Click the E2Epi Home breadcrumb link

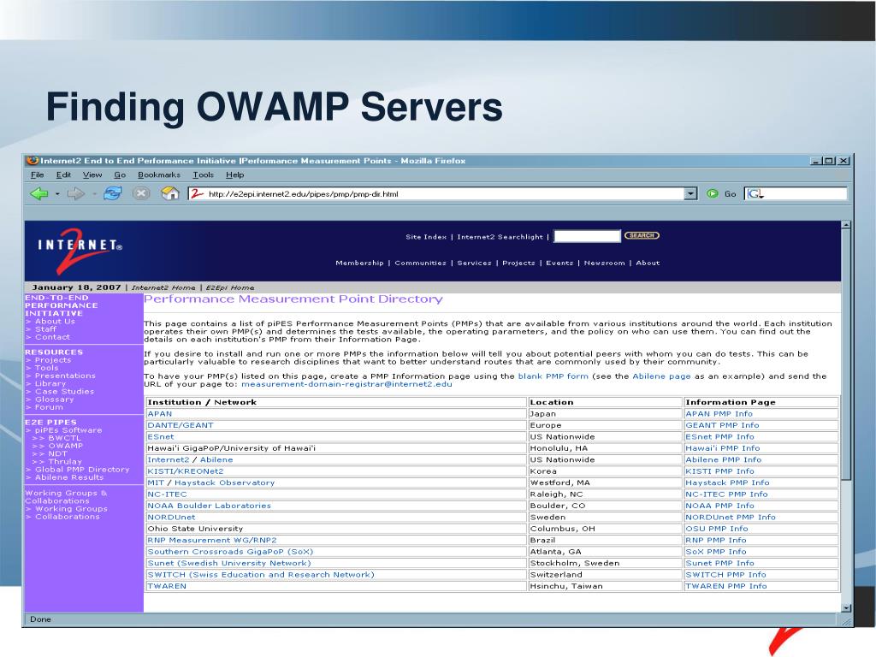point(230,287)
